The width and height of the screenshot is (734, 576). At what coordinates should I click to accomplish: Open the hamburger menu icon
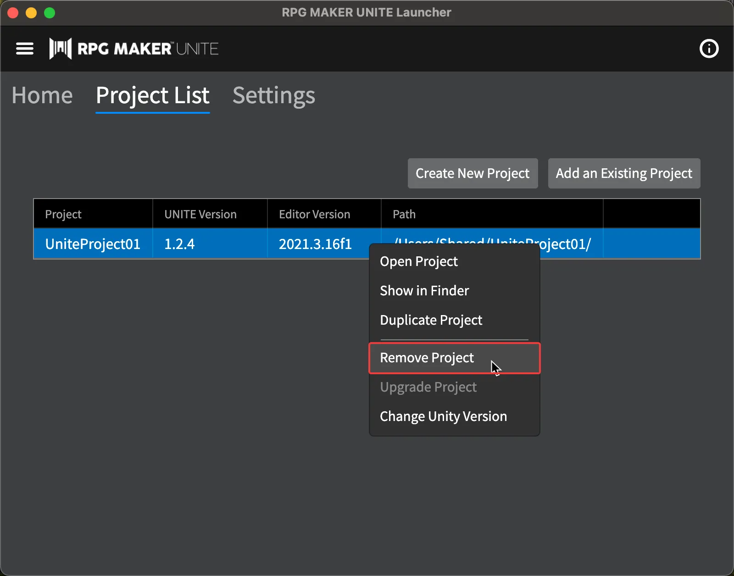pos(25,49)
